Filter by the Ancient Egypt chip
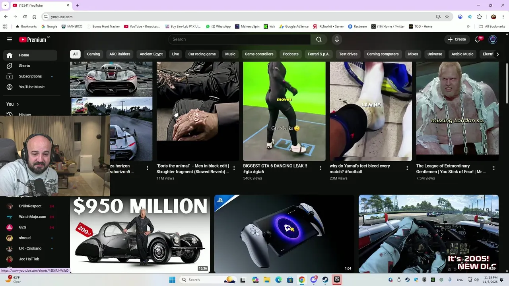The height and width of the screenshot is (286, 509). point(151,54)
